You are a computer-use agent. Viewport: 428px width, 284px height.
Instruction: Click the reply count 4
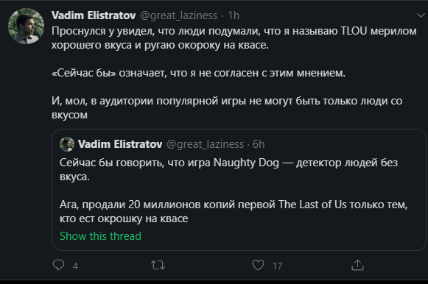(75, 266)
